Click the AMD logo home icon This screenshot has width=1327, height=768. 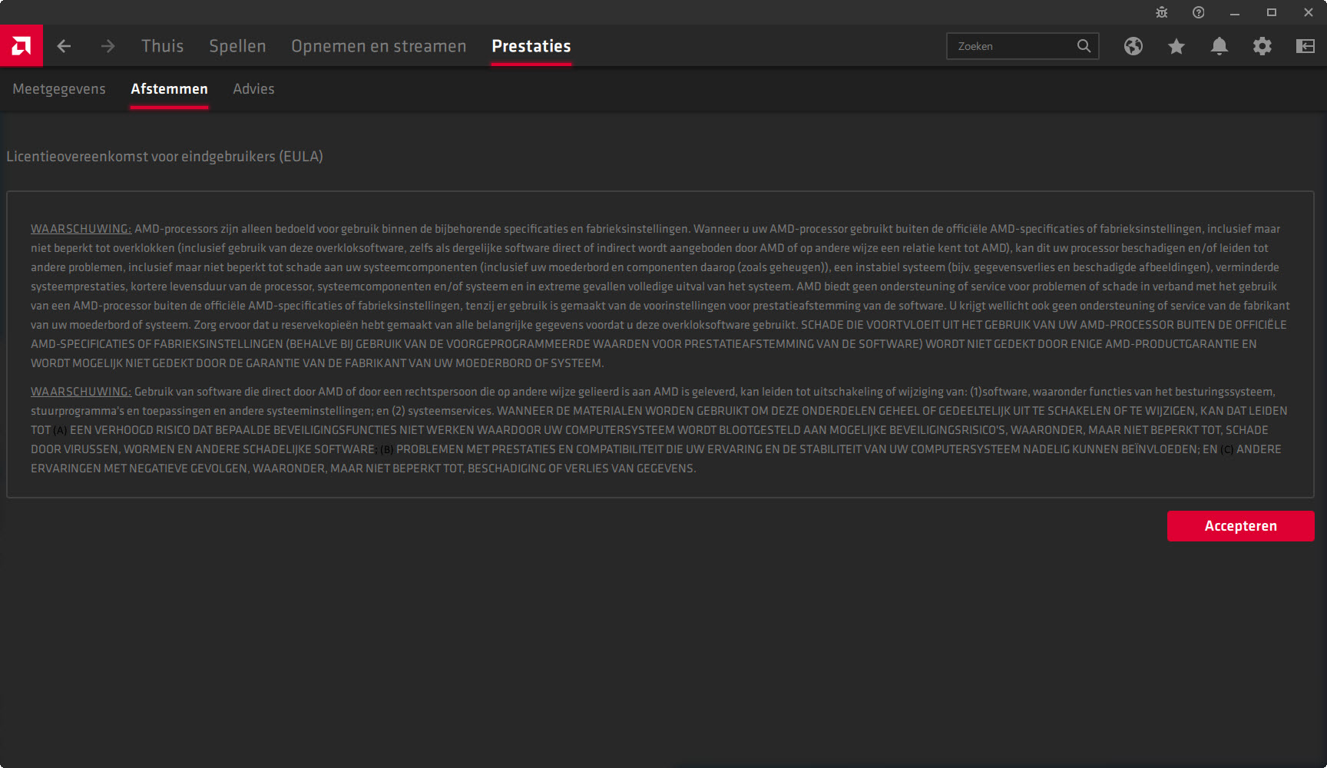point(22,46)
